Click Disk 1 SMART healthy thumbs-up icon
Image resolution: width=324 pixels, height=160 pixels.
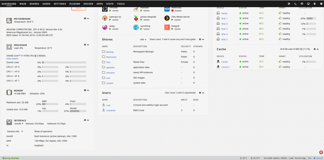tap(280, 18)
